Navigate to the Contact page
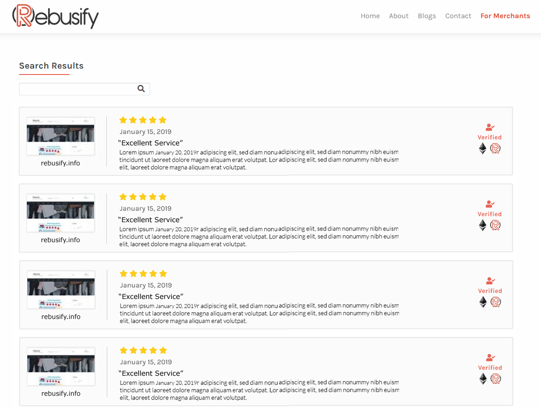This screenshot has height=408, width=541. [458, 16]
